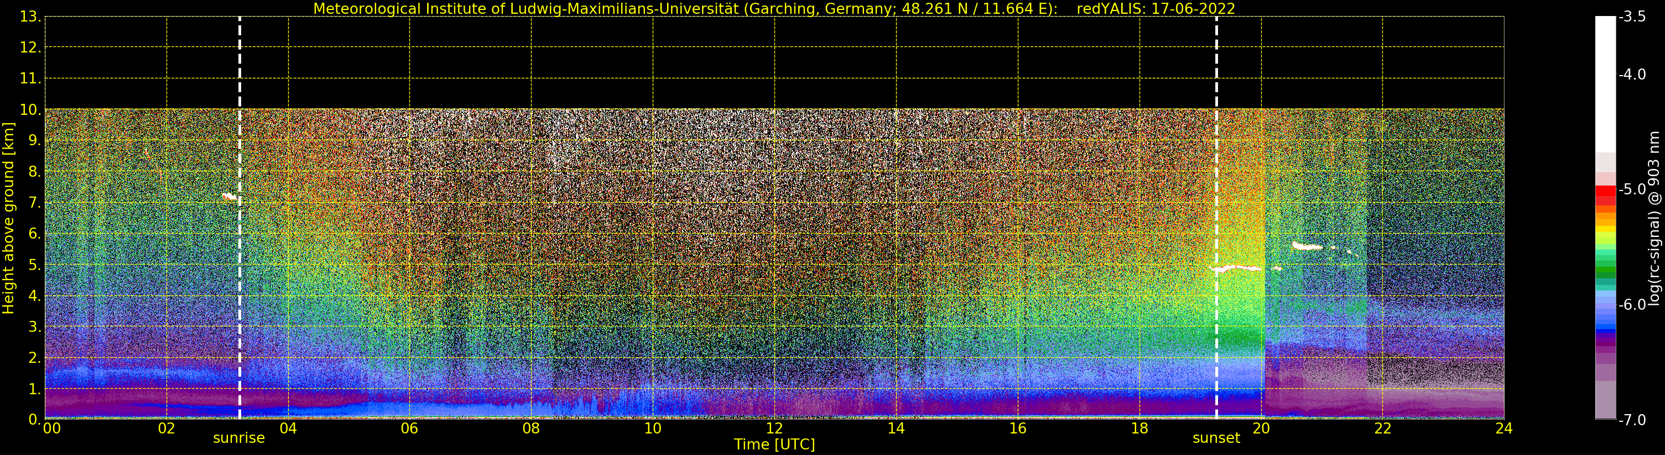Click the 'log(rc-signal) @ 903 nm' colorbar label

(x=1653, y=219)
